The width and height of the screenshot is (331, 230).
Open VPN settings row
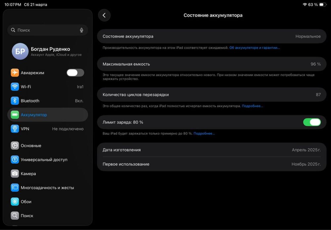click(48, 129)
